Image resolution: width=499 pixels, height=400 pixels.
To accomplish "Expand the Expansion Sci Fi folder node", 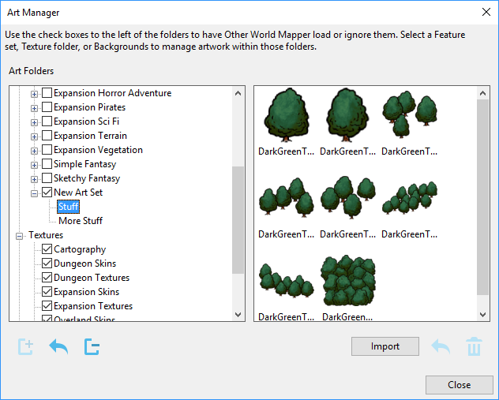I will pyautogui.click(x=34, y=121).
